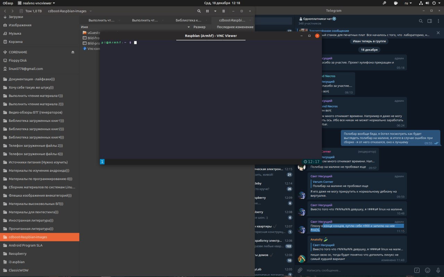The image size is (444, 277).
Task: Open the Закреплённое сообщение pinned message
Action: 364,33
